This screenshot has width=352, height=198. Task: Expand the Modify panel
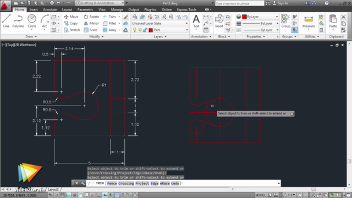click(x=96, y=37)
